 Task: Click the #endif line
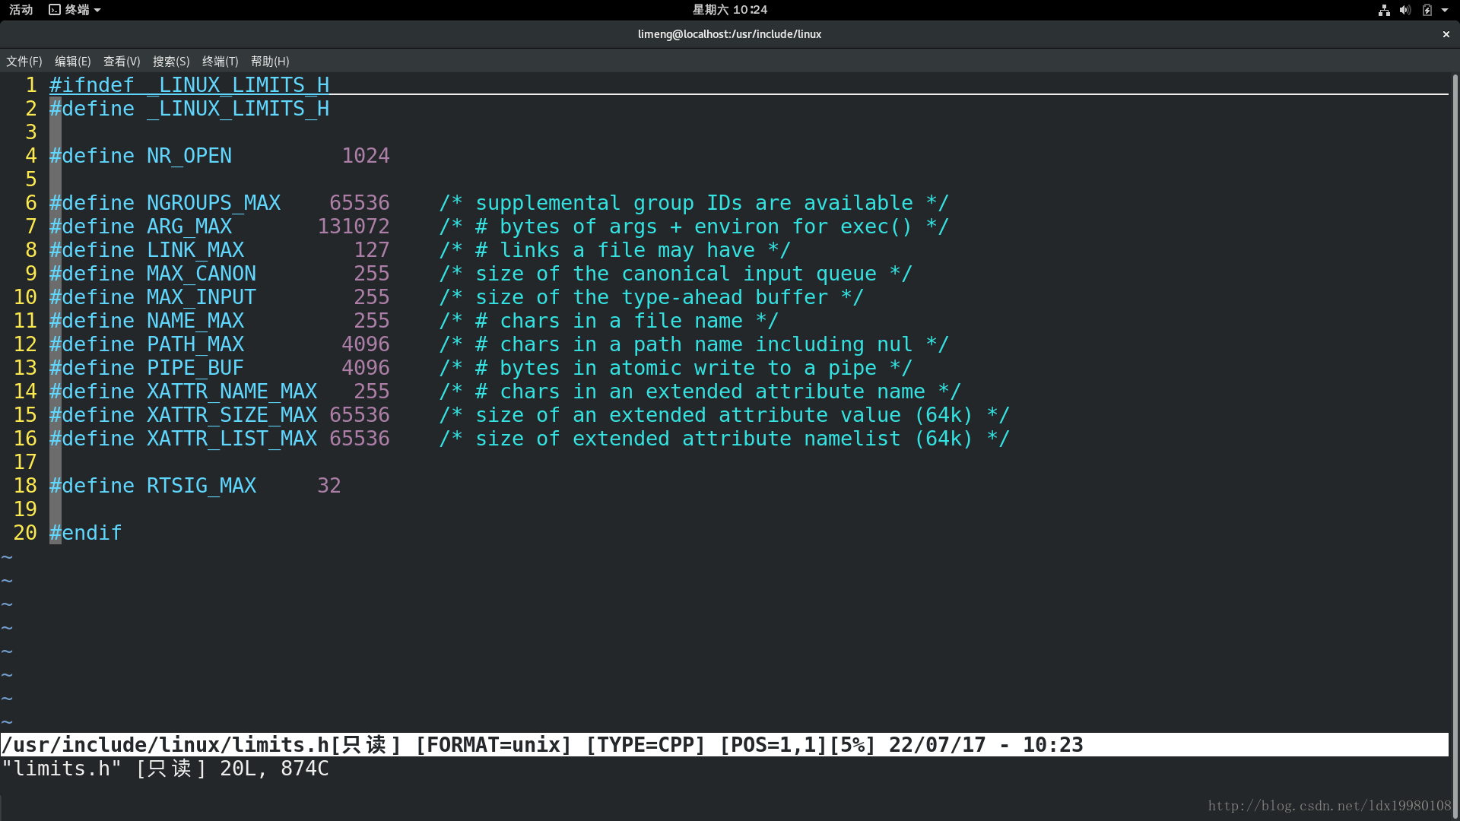click(86, 533)
